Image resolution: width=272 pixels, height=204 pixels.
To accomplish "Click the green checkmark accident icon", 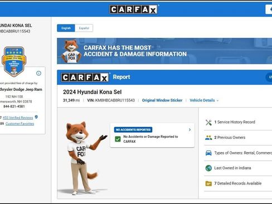I will pyautogui.click(x=118, y=139).
